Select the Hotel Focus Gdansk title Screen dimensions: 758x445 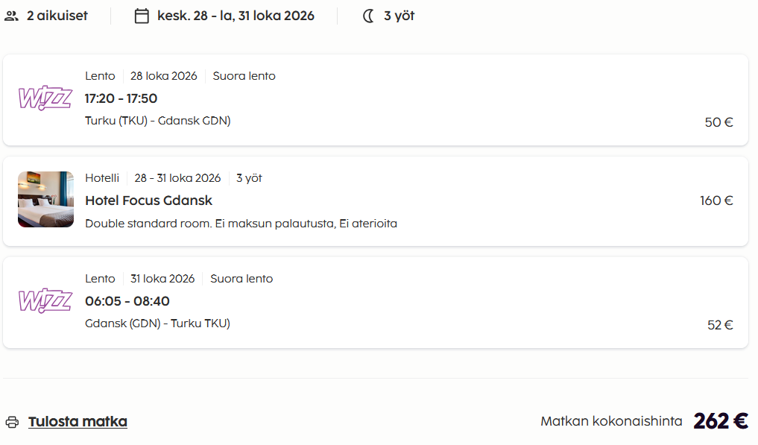[148, 201]
